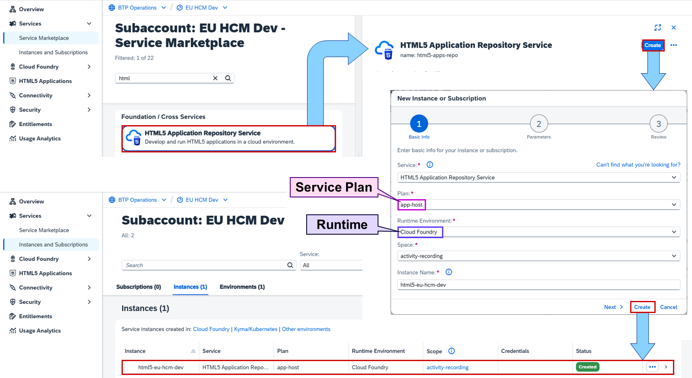Switch to the Subscriptions (0) tab

(138, 287)
